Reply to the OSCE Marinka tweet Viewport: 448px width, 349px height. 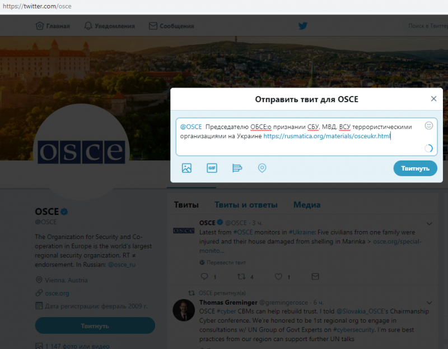pos(204,277)
